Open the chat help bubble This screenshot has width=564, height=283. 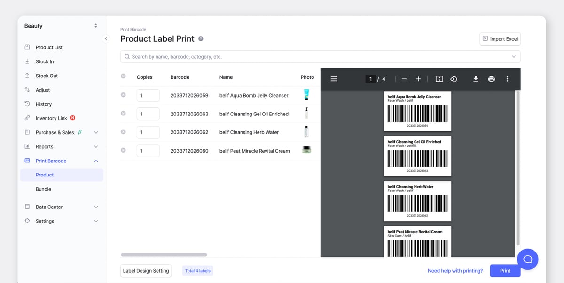pos(527,259)
